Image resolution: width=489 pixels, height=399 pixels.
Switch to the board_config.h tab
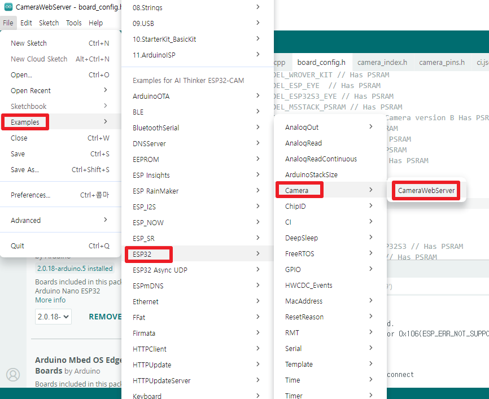321,62
